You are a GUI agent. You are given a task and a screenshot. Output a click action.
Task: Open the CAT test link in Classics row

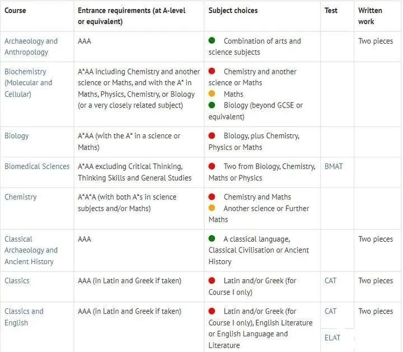tap(331, 280)
